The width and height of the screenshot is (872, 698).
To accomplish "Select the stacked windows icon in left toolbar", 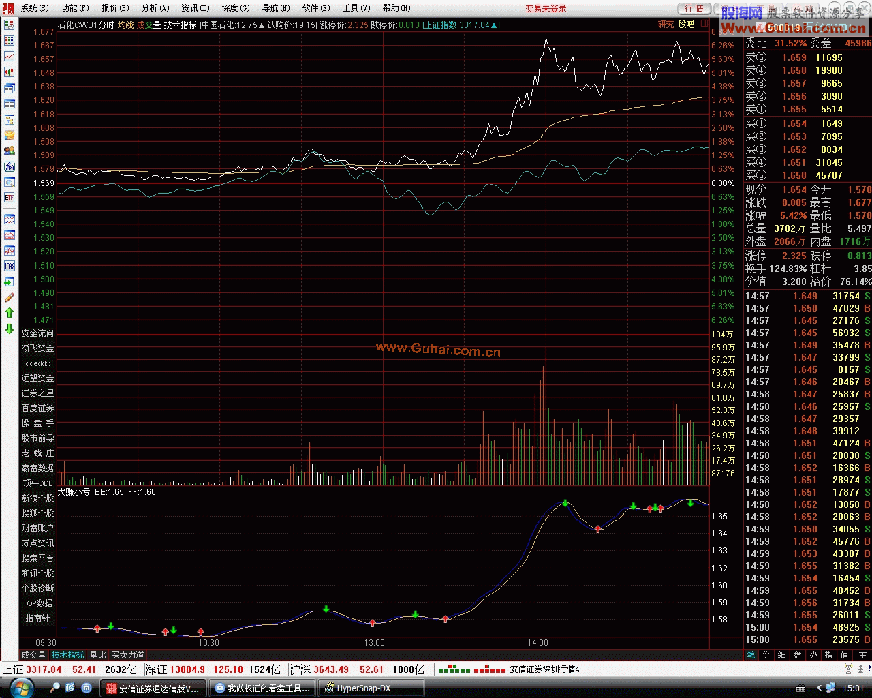I will 10,89.
